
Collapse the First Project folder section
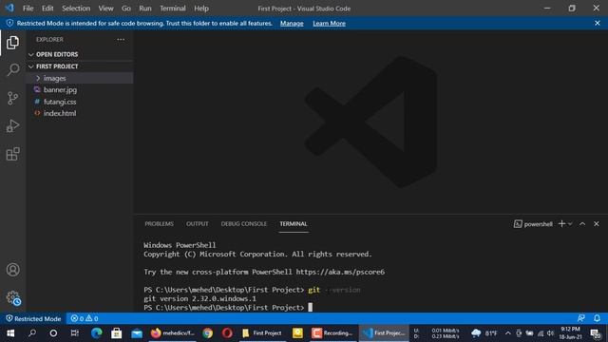coord(57,66)
